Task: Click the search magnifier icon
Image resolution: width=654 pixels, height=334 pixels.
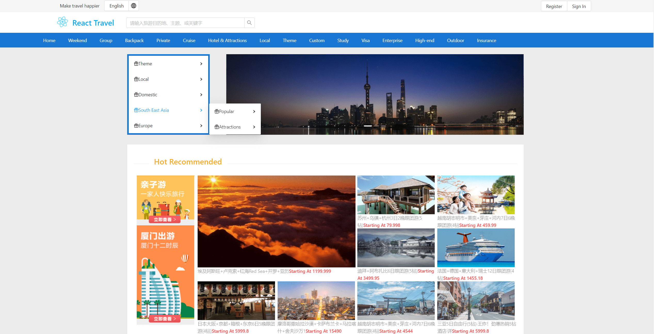Action: click(x=249, y=23)
